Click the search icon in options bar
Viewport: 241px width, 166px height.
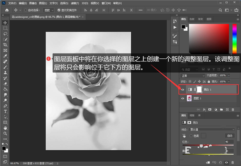coord(221,10)
